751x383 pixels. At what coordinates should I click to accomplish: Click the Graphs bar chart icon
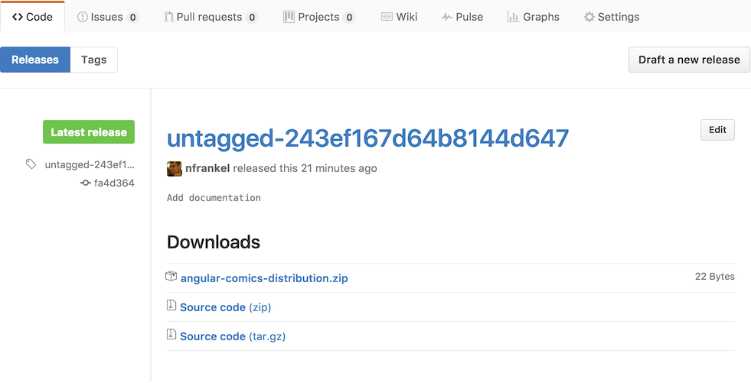(x=514, y=18)
